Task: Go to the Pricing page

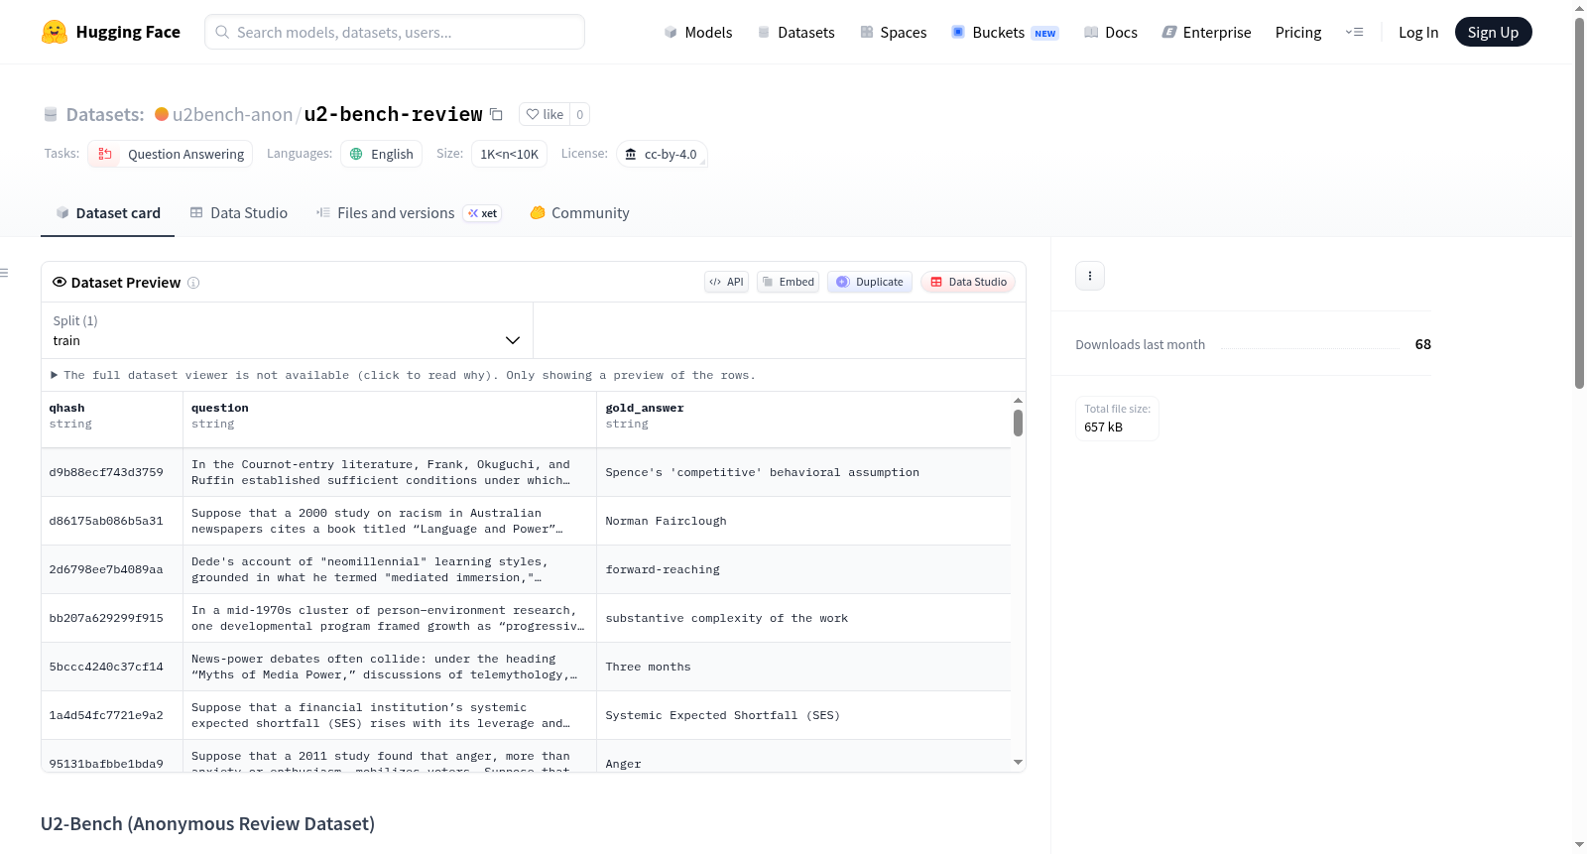Action: (1298, 32)
